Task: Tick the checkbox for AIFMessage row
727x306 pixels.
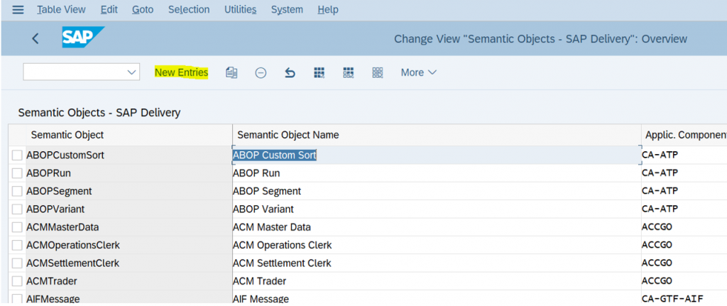Action: (17, 299)
